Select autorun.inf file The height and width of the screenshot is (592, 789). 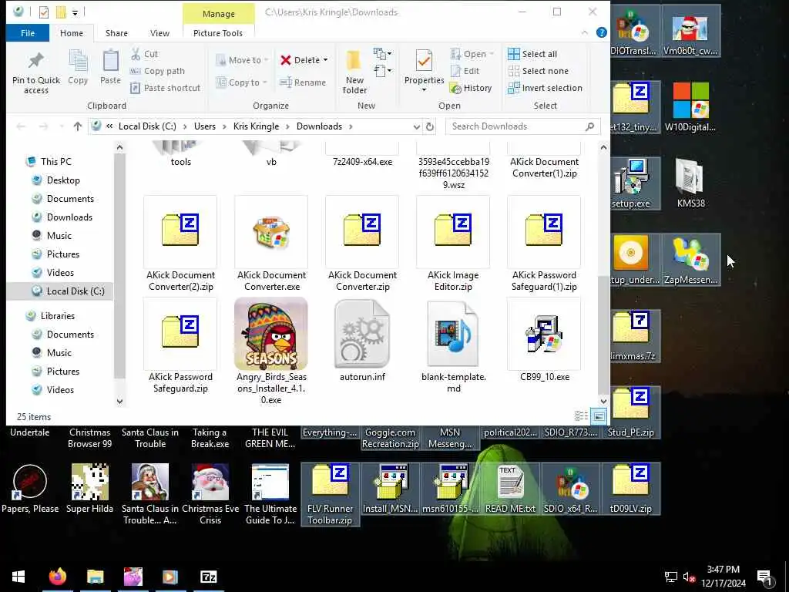click(x=362, y=340)
